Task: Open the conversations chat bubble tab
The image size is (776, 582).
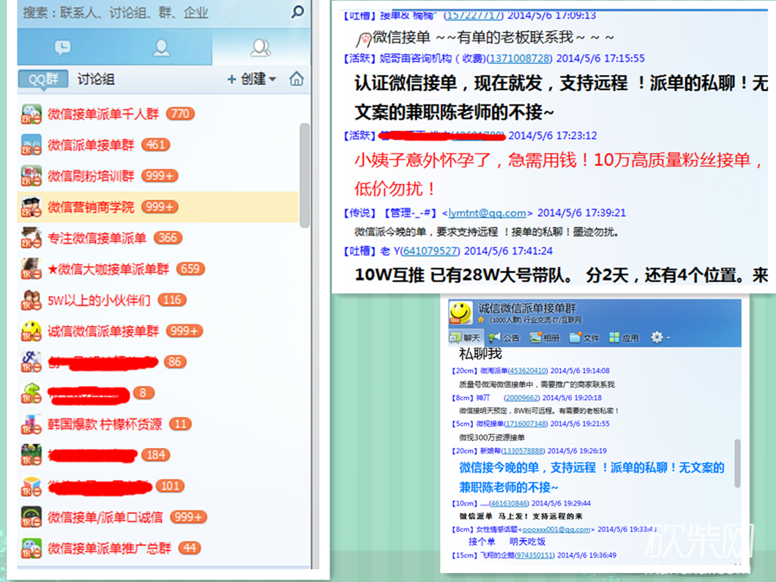Action: [62, 48]
